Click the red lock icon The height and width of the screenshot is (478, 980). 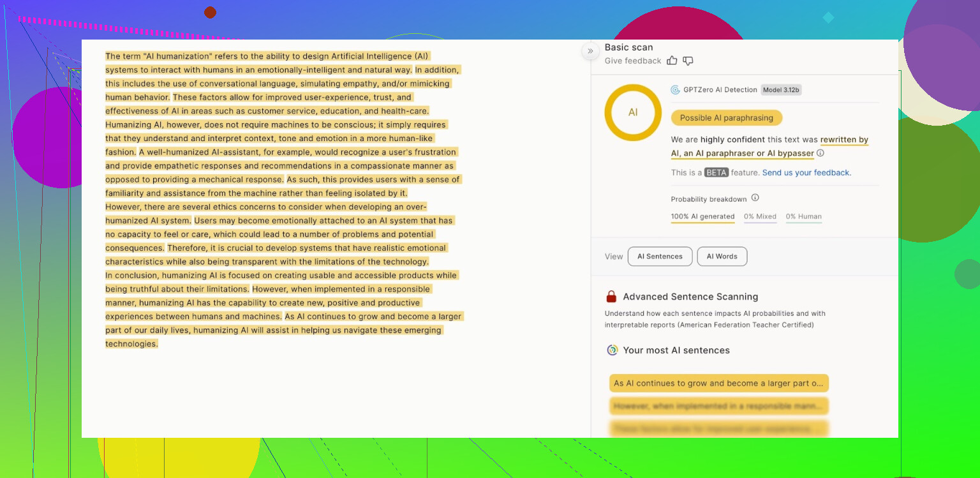tap(611, 297)
